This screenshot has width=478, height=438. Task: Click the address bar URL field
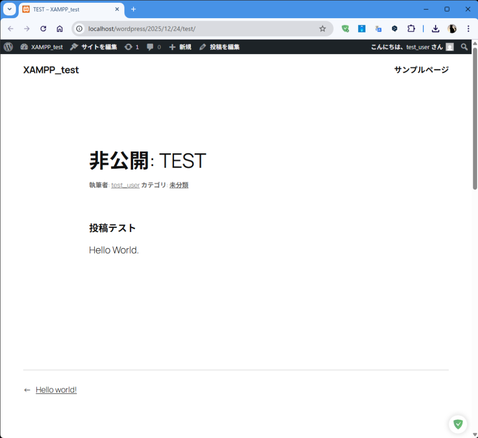[x=196, y=29]
